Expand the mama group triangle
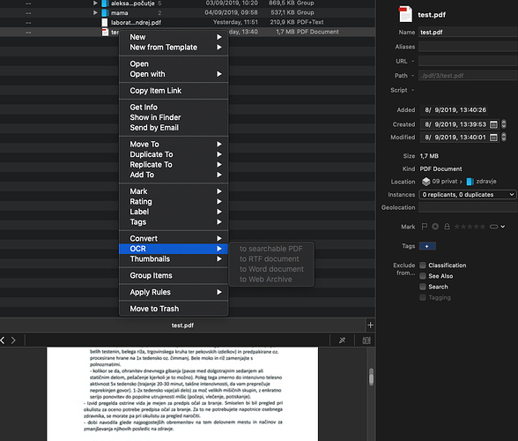The image size is (518, 441). (95, 12)
